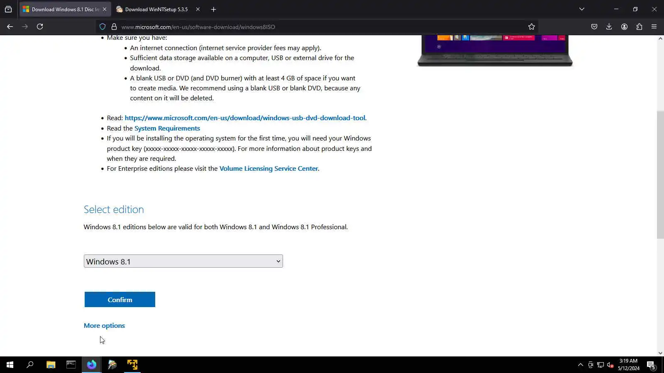Open the Firefox account menu
Screen dimensions: 664x373
pos(624,27)
